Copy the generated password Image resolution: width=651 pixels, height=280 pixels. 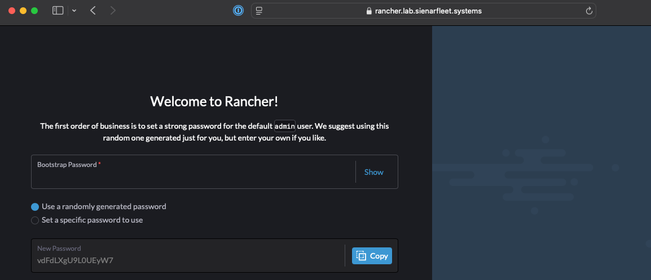[372, 256]
